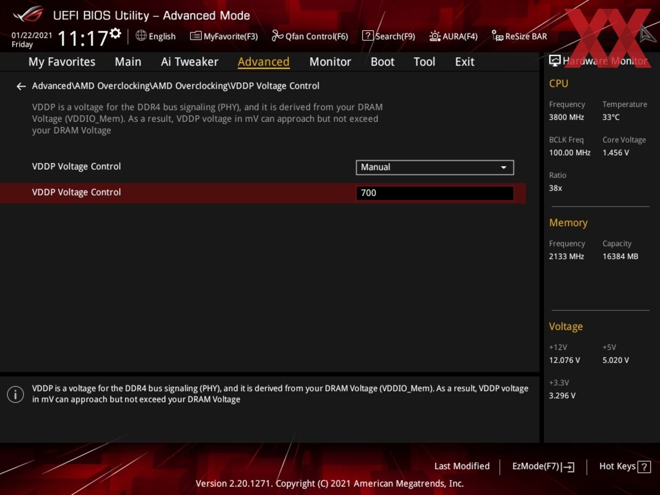The width and height of the screenshot is (660, 495).
Task: Switch to the Main tab
Action: pos(128,62)
